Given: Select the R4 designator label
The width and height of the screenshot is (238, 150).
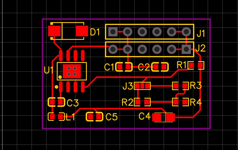Looking at the screenshot, I should click(196, 102).
